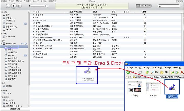The width and height of the screenshot is (184, 111).
Task: Click the red delete X icon in Explorer
Action: (x=182, y=72)
